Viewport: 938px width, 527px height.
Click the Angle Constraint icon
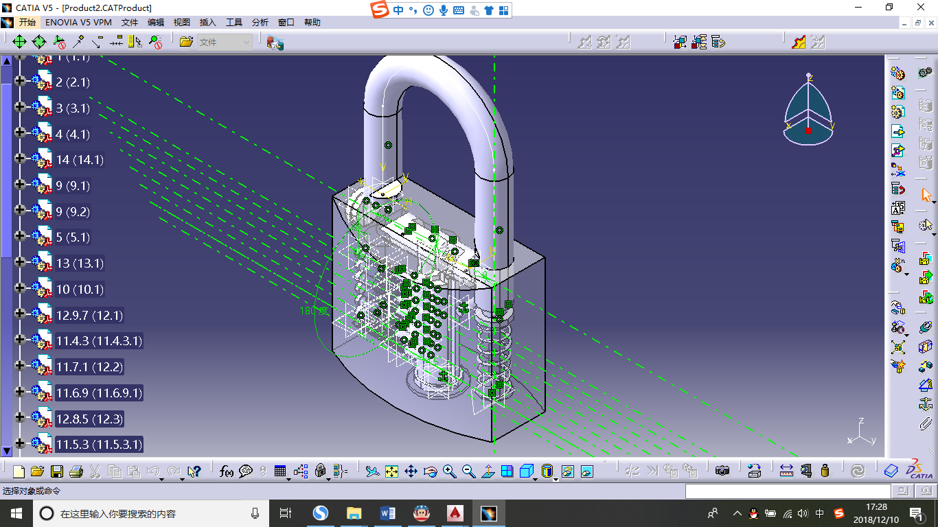point(925,385)
